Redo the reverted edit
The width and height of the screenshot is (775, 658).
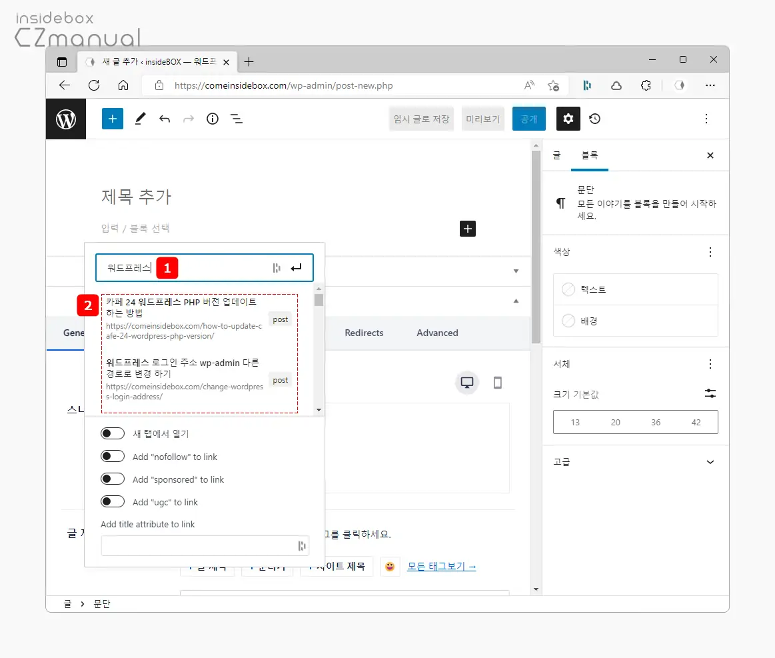189,119
